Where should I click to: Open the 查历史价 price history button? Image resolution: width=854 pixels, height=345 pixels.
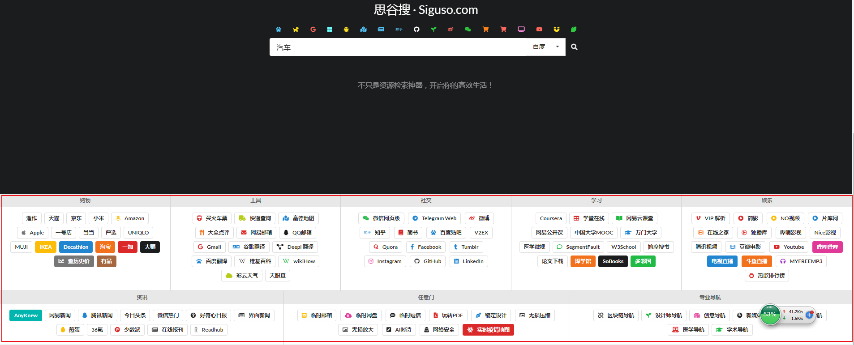74,261
